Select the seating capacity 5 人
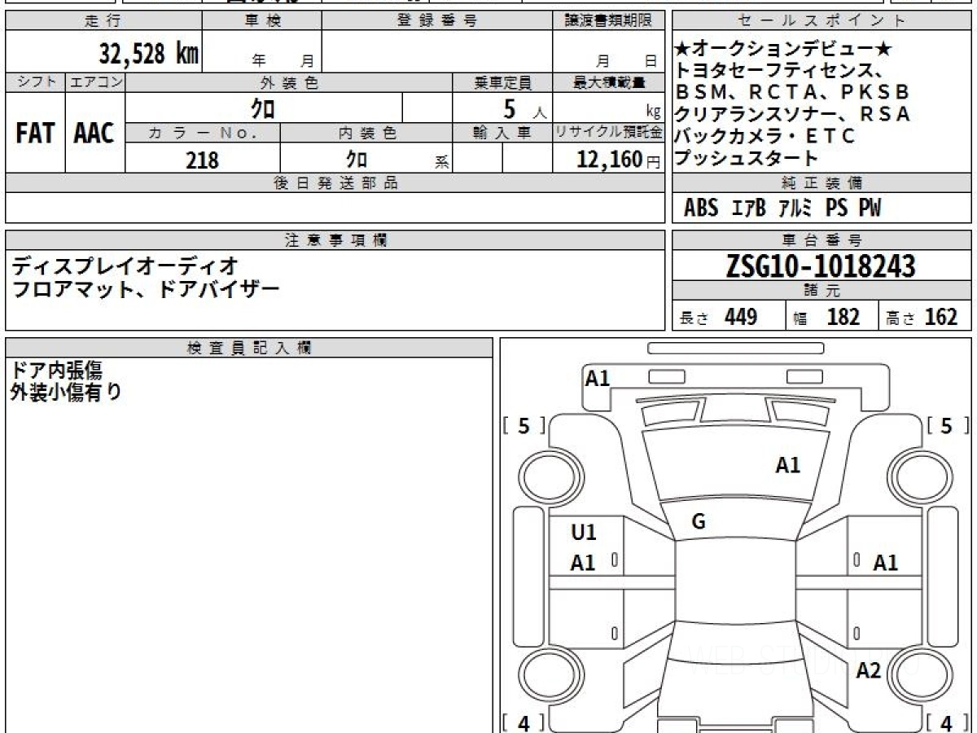 coord(525,108)
